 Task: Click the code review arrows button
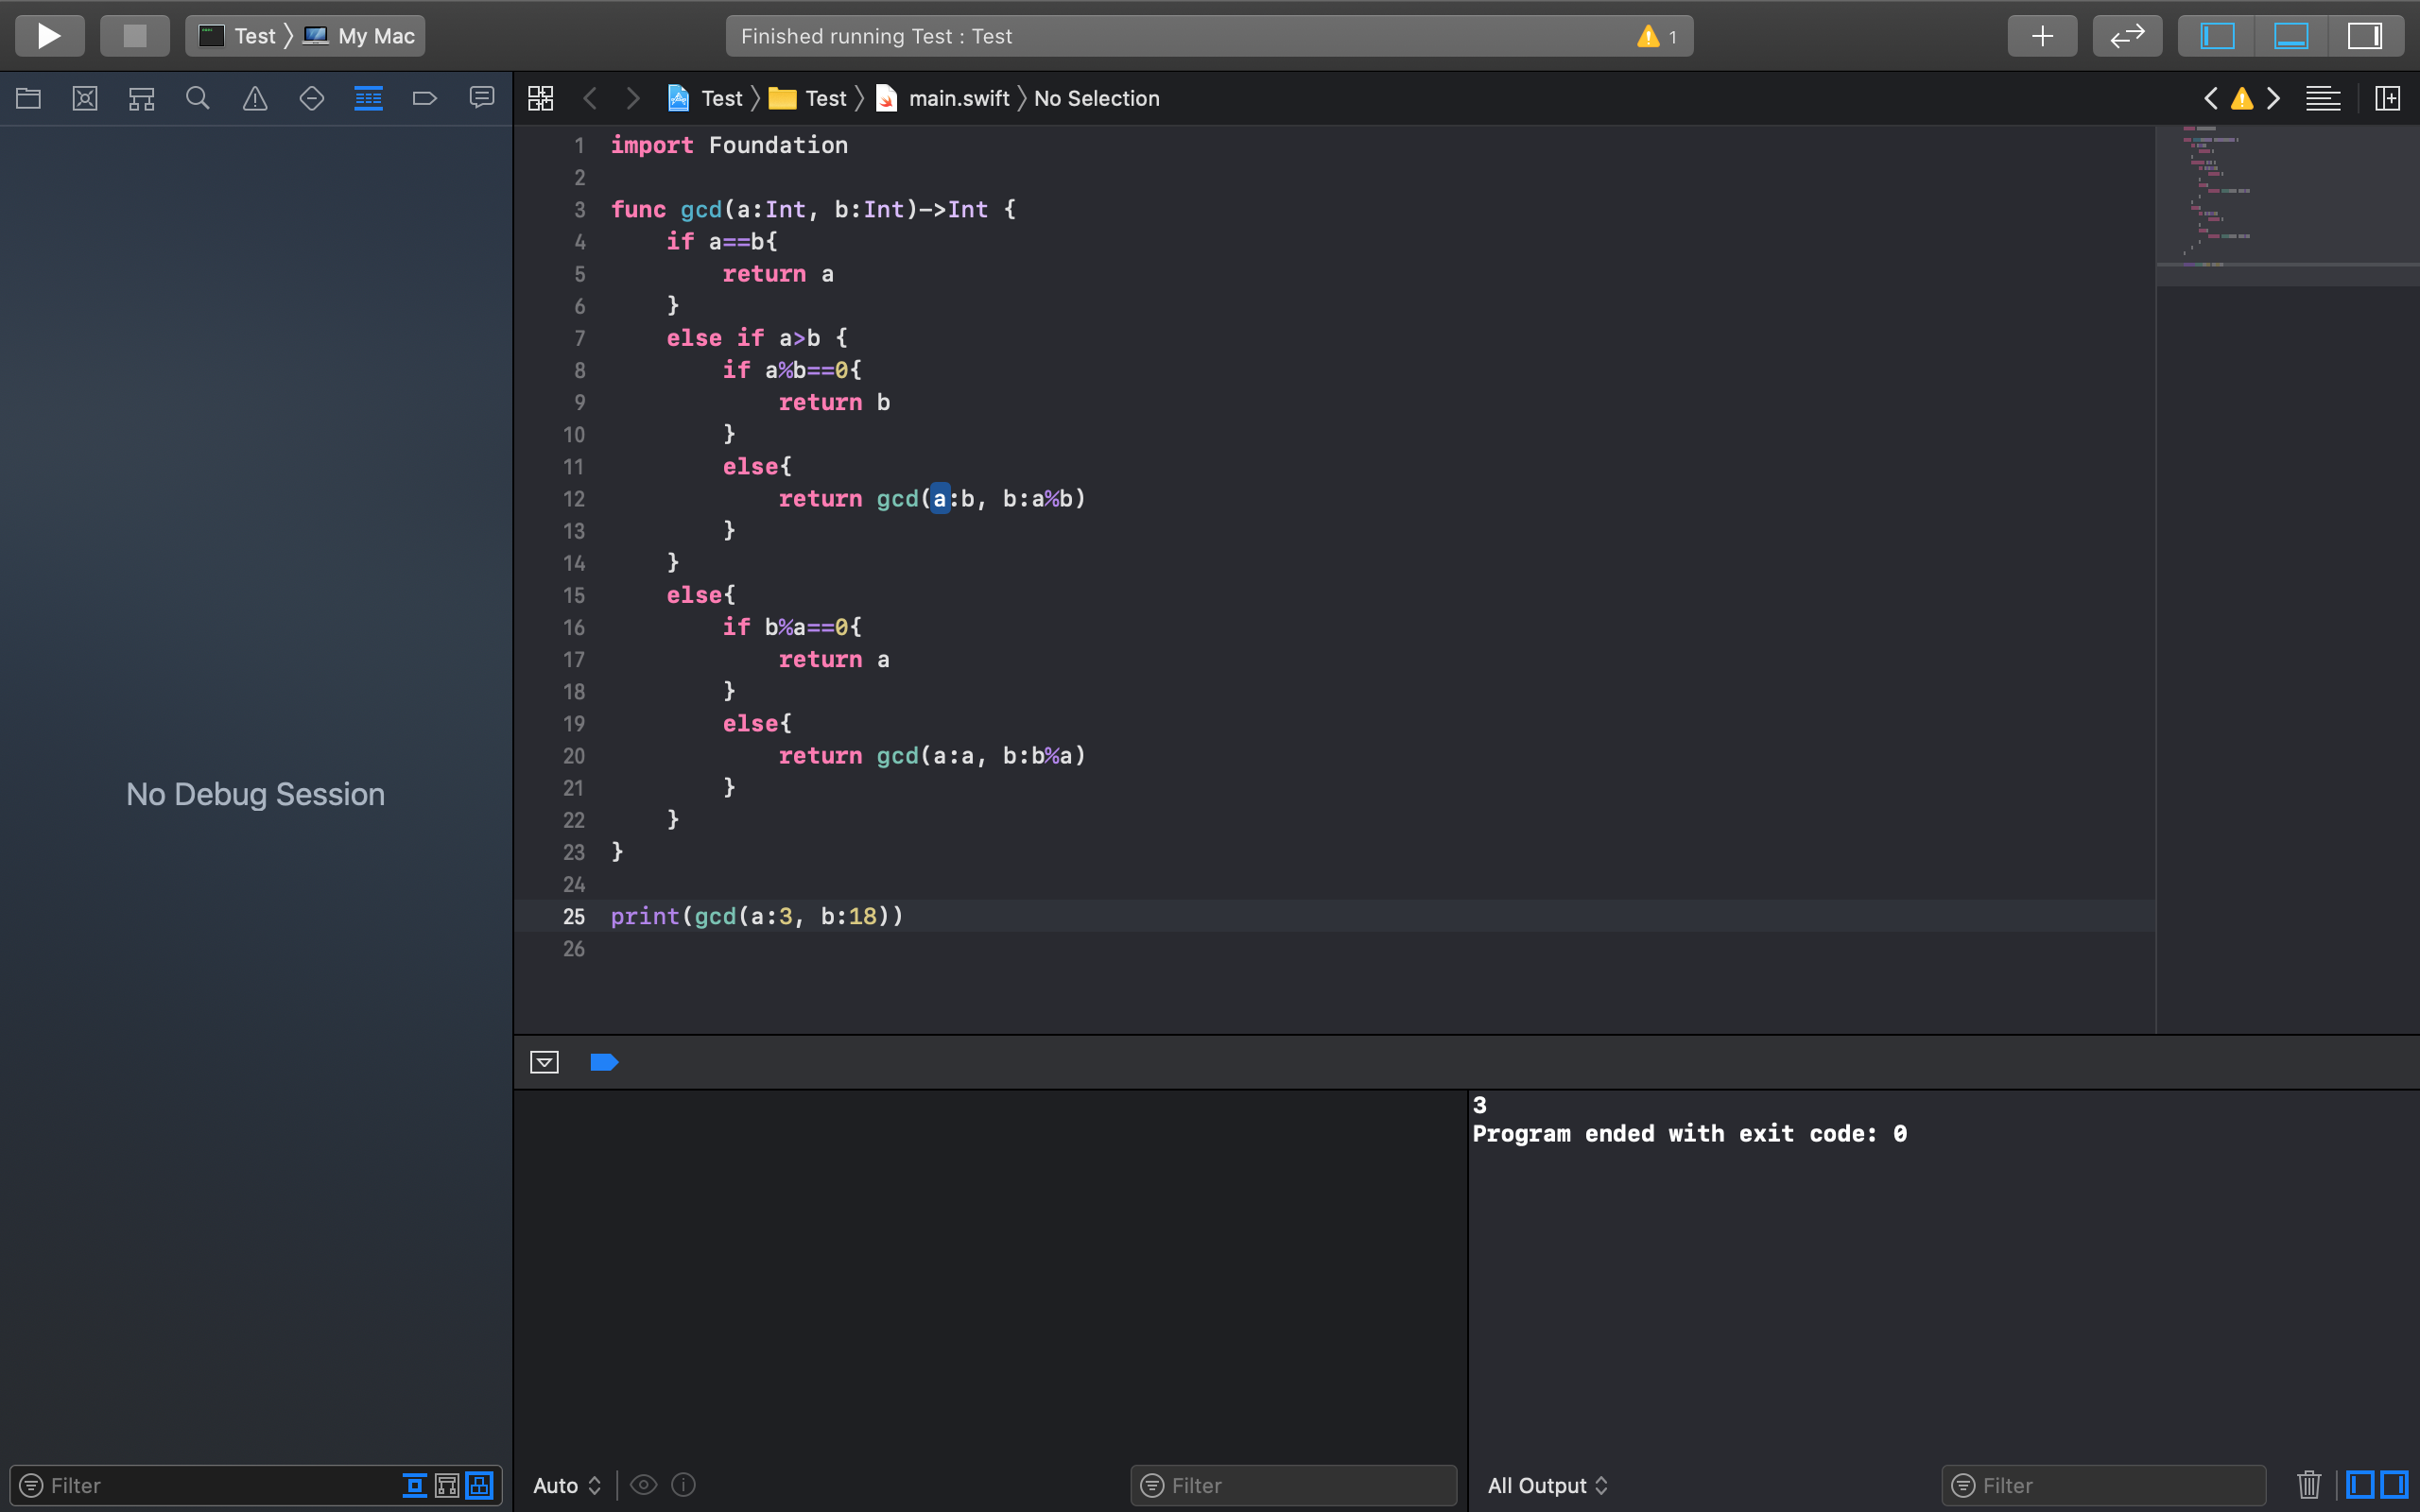2127,36
